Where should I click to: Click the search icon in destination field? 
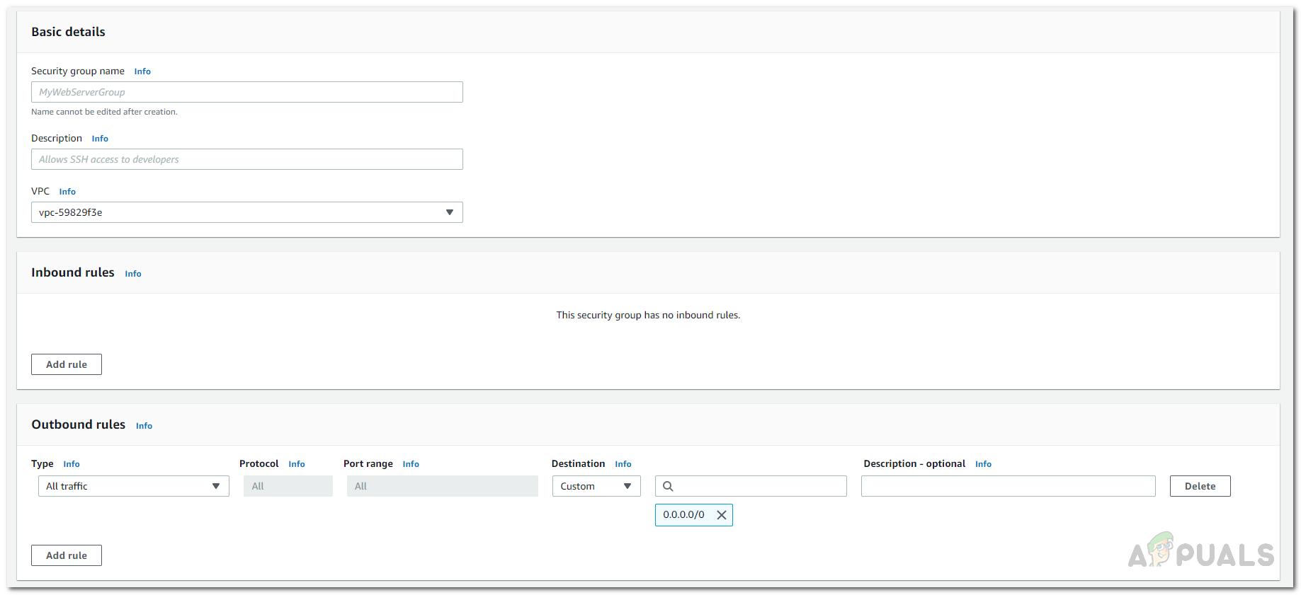pyautogui.click(x=668, y=486)
